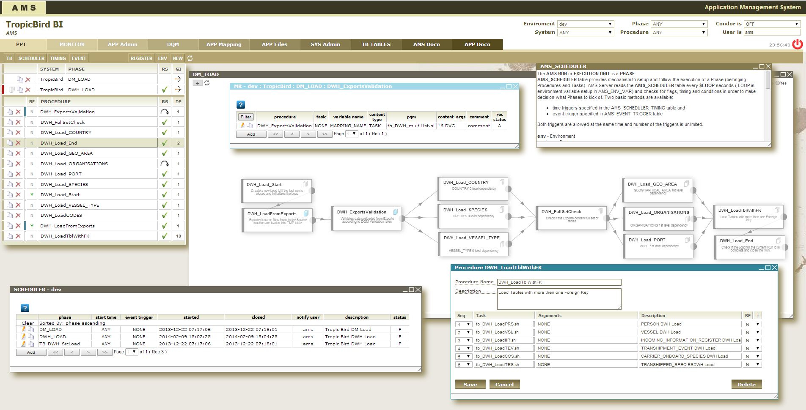Screen dimensions: 806x410
Task: Open help in the SCHEDULER window
Action: (x=25, y=308)
